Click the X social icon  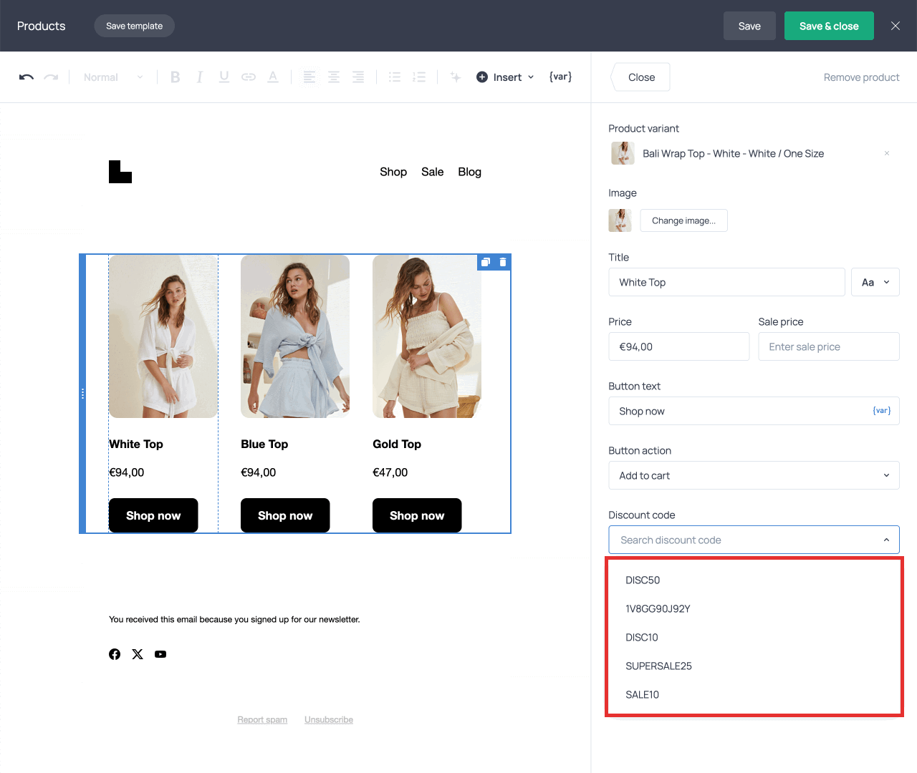(x=138, y=654)
